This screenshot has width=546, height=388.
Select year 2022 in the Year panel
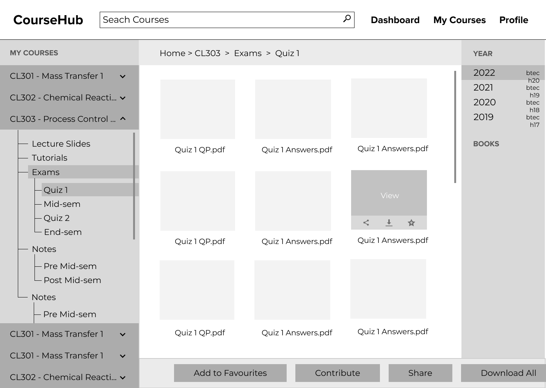pyautogui.click(x=503, y=73)
